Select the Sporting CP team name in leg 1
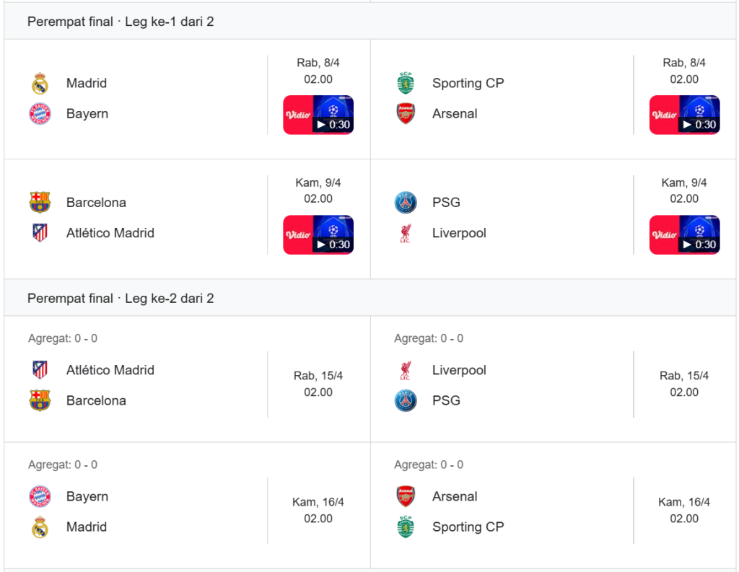 468,84
